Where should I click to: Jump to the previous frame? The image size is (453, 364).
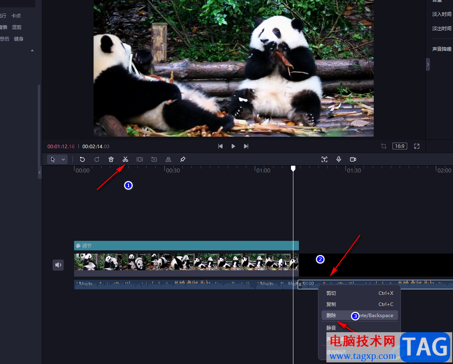(220, 146)
